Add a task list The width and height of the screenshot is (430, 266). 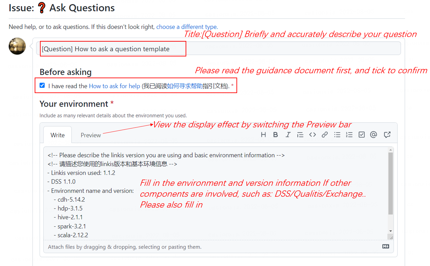(x=362, y=135)
